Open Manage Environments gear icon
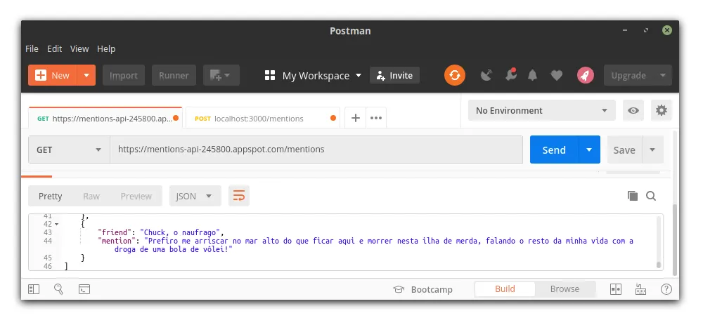This screenshot has width=703, height=325. (x=662, y=111)
